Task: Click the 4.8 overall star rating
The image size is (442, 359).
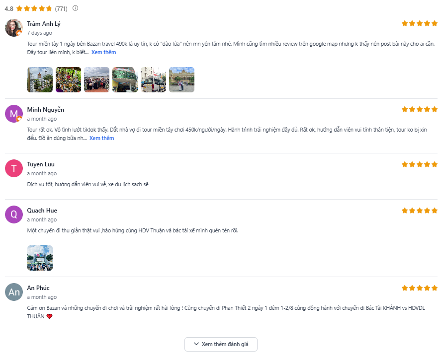Action: [x=34, y=8]
